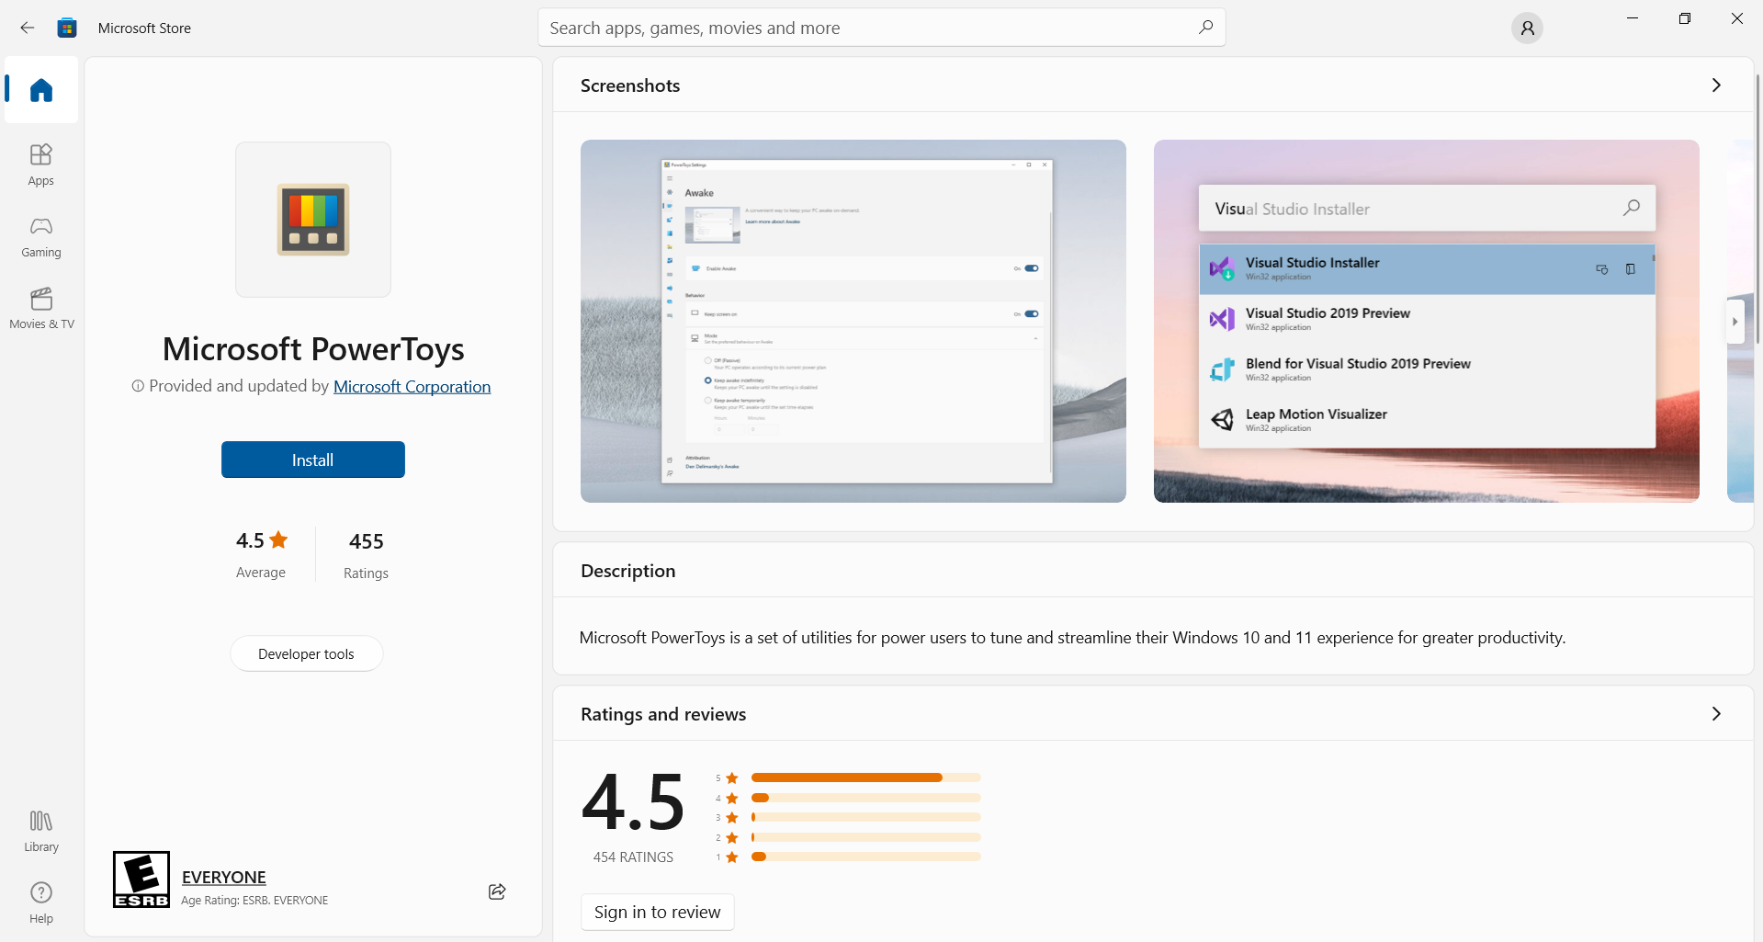
Task: Open the Library
Action: (41, 831)
